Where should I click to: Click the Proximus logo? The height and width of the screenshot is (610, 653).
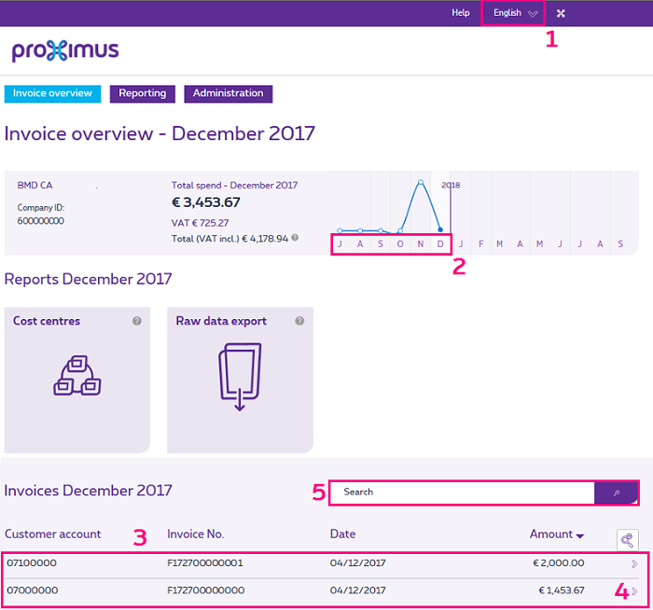point(65,50)
